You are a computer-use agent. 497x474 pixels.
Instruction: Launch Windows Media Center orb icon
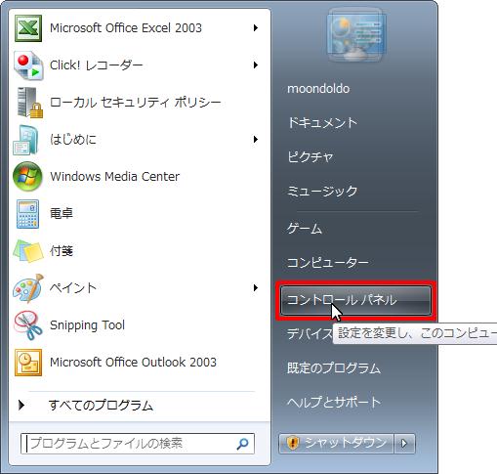coord(27,177)
